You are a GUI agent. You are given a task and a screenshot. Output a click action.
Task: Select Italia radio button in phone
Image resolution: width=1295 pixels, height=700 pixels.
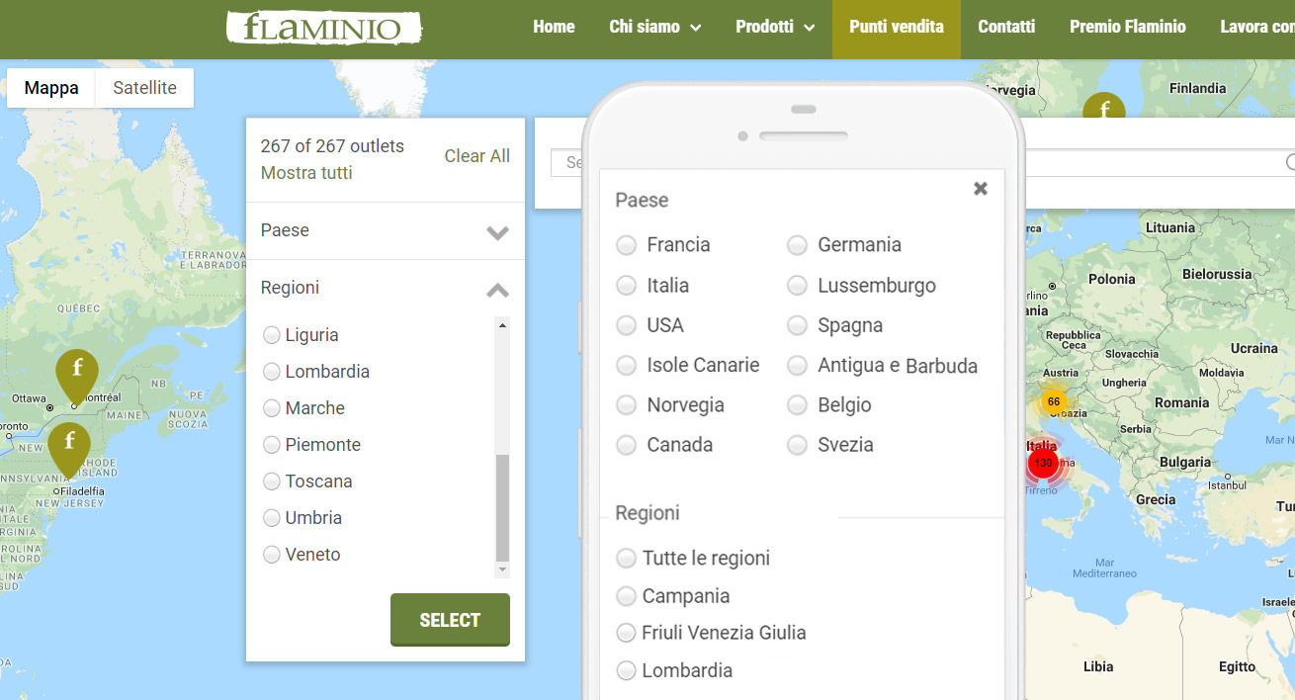coord(627,286)
